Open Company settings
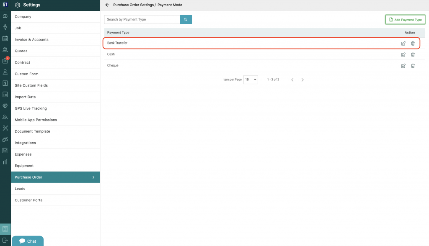429x246 pixels. point(56,17)
